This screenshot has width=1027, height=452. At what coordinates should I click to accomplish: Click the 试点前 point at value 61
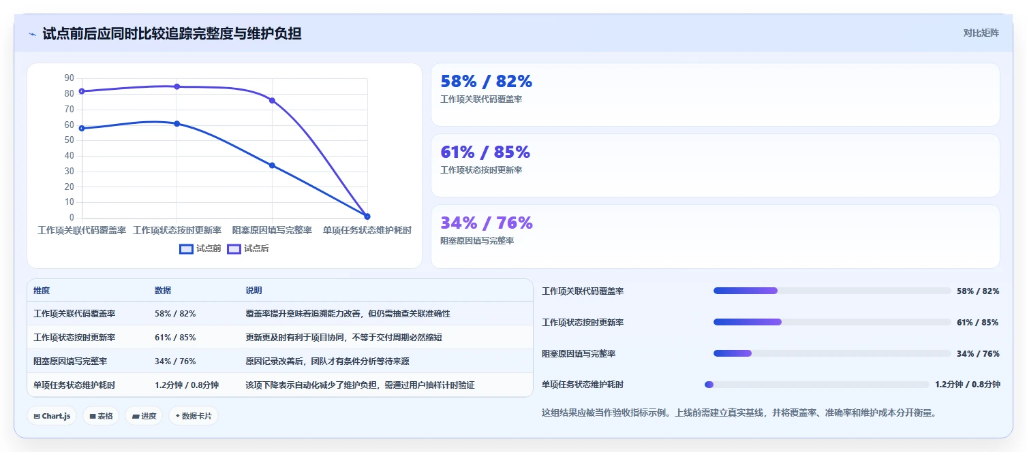(x=177, y=123)
